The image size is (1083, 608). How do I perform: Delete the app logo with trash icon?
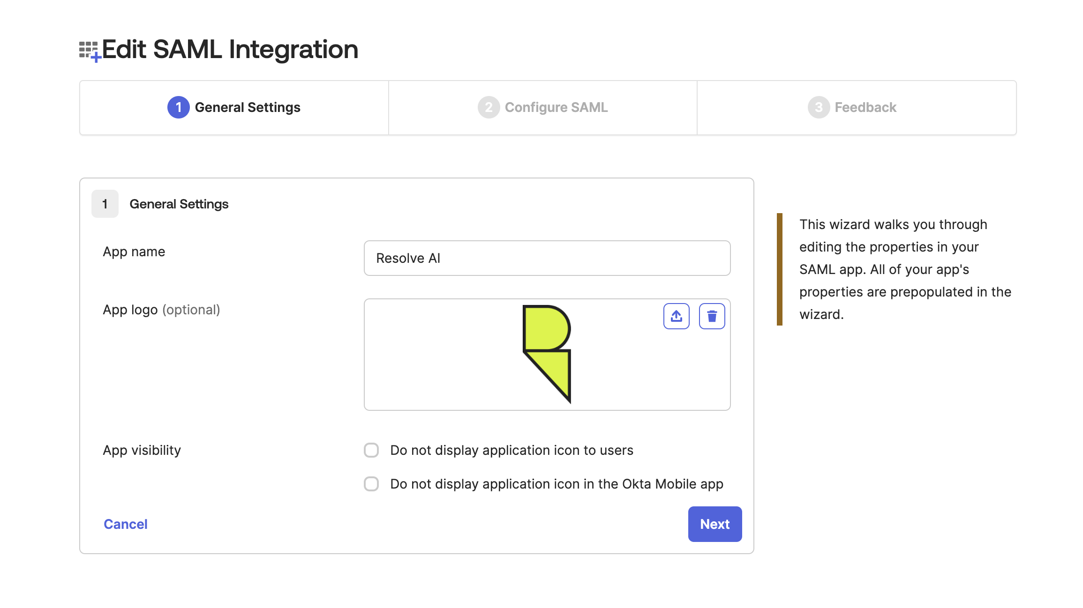click(x=712, y=316)
